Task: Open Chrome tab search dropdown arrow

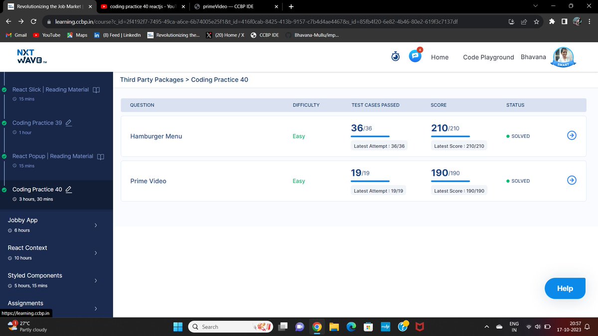Action: pos(536,6)
